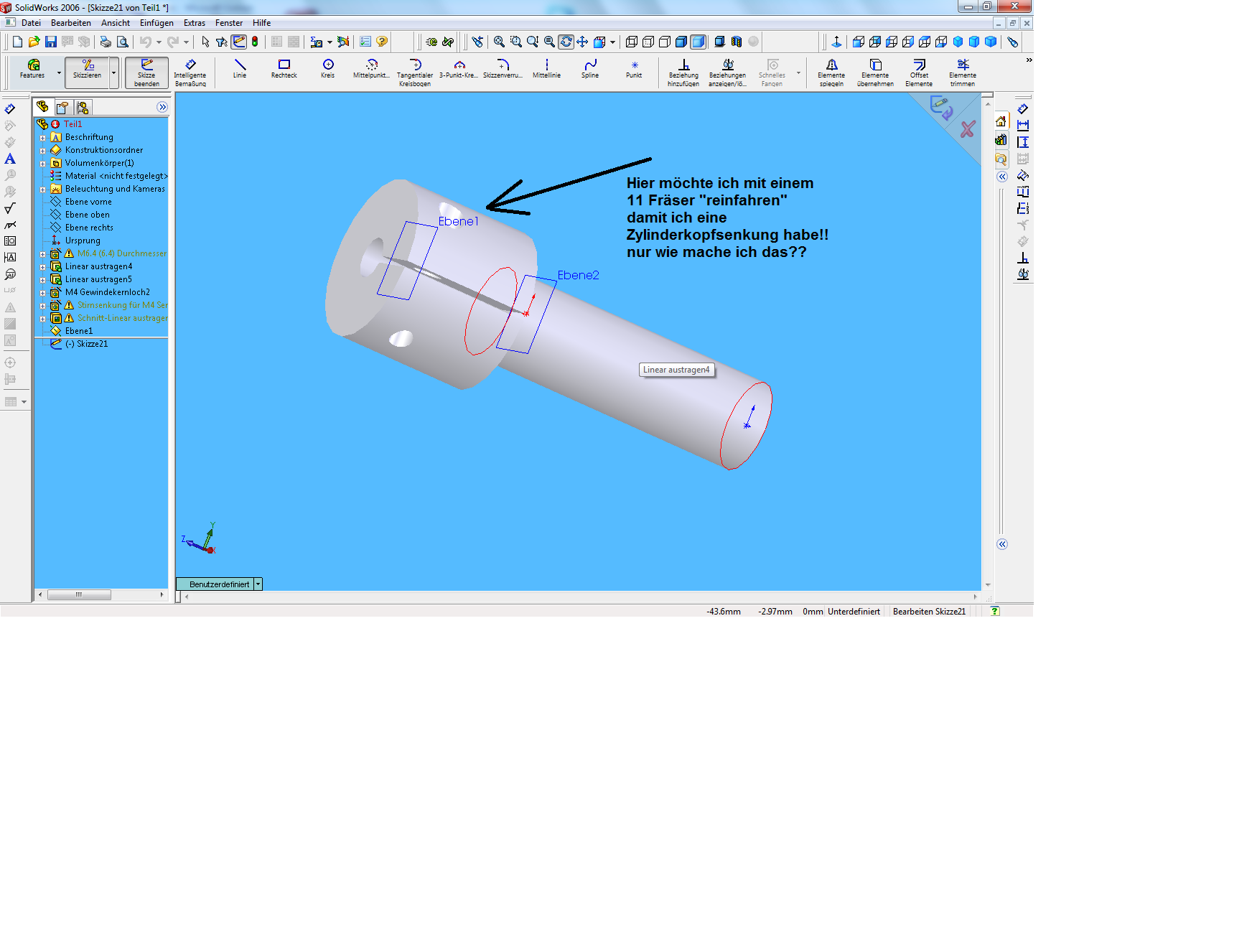Select Ebene1 in the feature tree
Screen dimensions: 1252x939
(79, 331)
